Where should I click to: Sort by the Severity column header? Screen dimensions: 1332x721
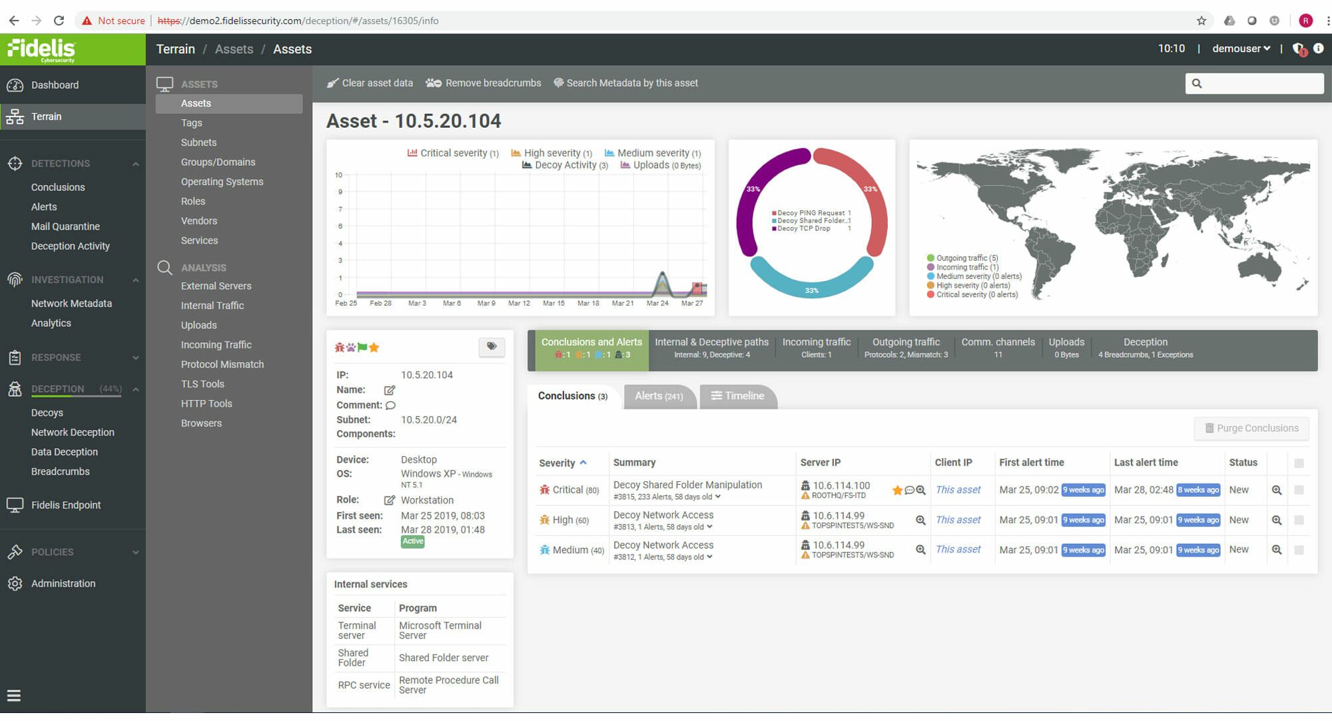tap(563, 463)
